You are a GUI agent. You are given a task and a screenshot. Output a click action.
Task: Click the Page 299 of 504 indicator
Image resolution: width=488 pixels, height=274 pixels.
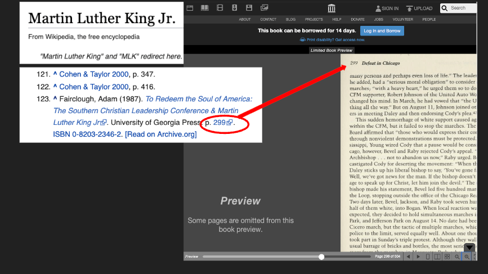pyautogui.click(x=387, y=257)
